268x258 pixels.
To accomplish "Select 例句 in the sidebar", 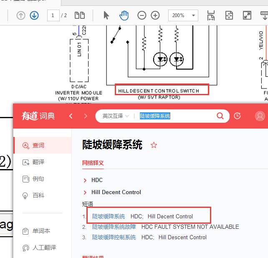I will [x=43, y=179].
